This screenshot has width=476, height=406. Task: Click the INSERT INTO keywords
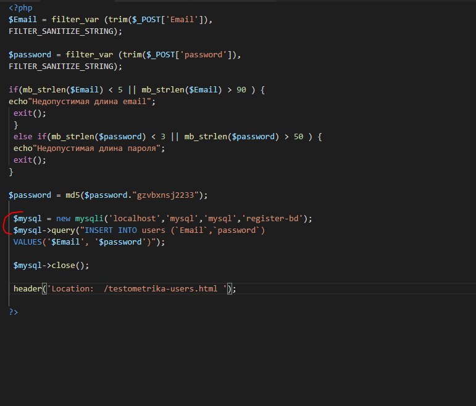[x=111, y=230]
